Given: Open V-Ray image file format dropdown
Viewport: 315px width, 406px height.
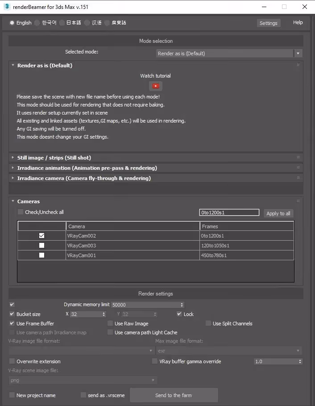Looking at the screenshot, I should [82, 351].
